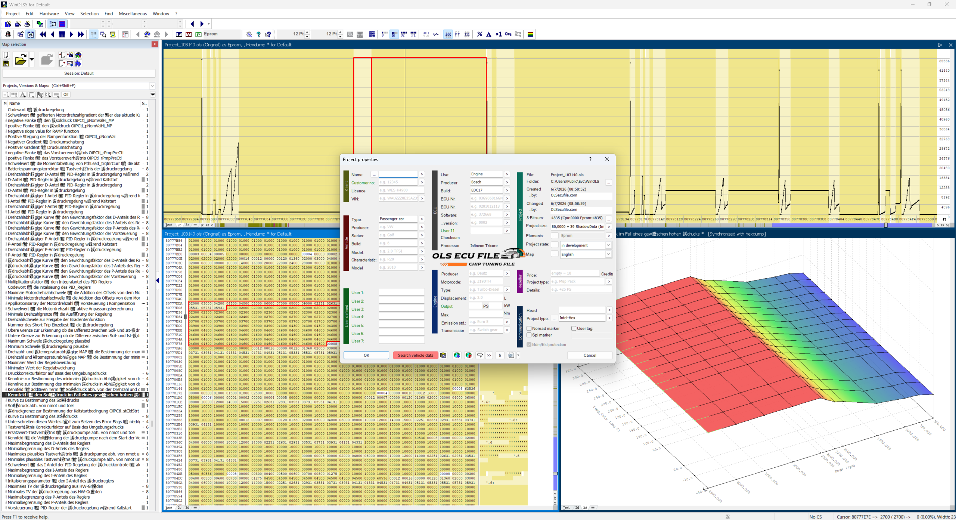Click the rainbow color scheme icon
Screen dimensions: 956x520
(530, 34)
